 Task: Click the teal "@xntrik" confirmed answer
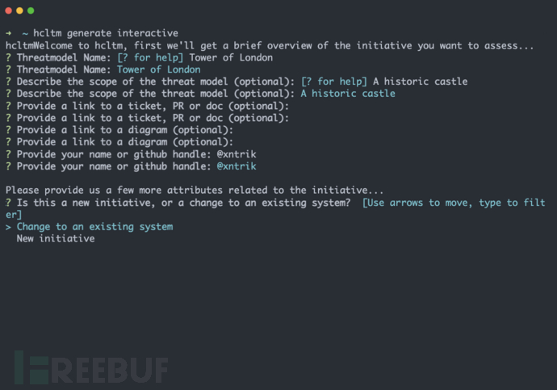[x=236, y=166]
